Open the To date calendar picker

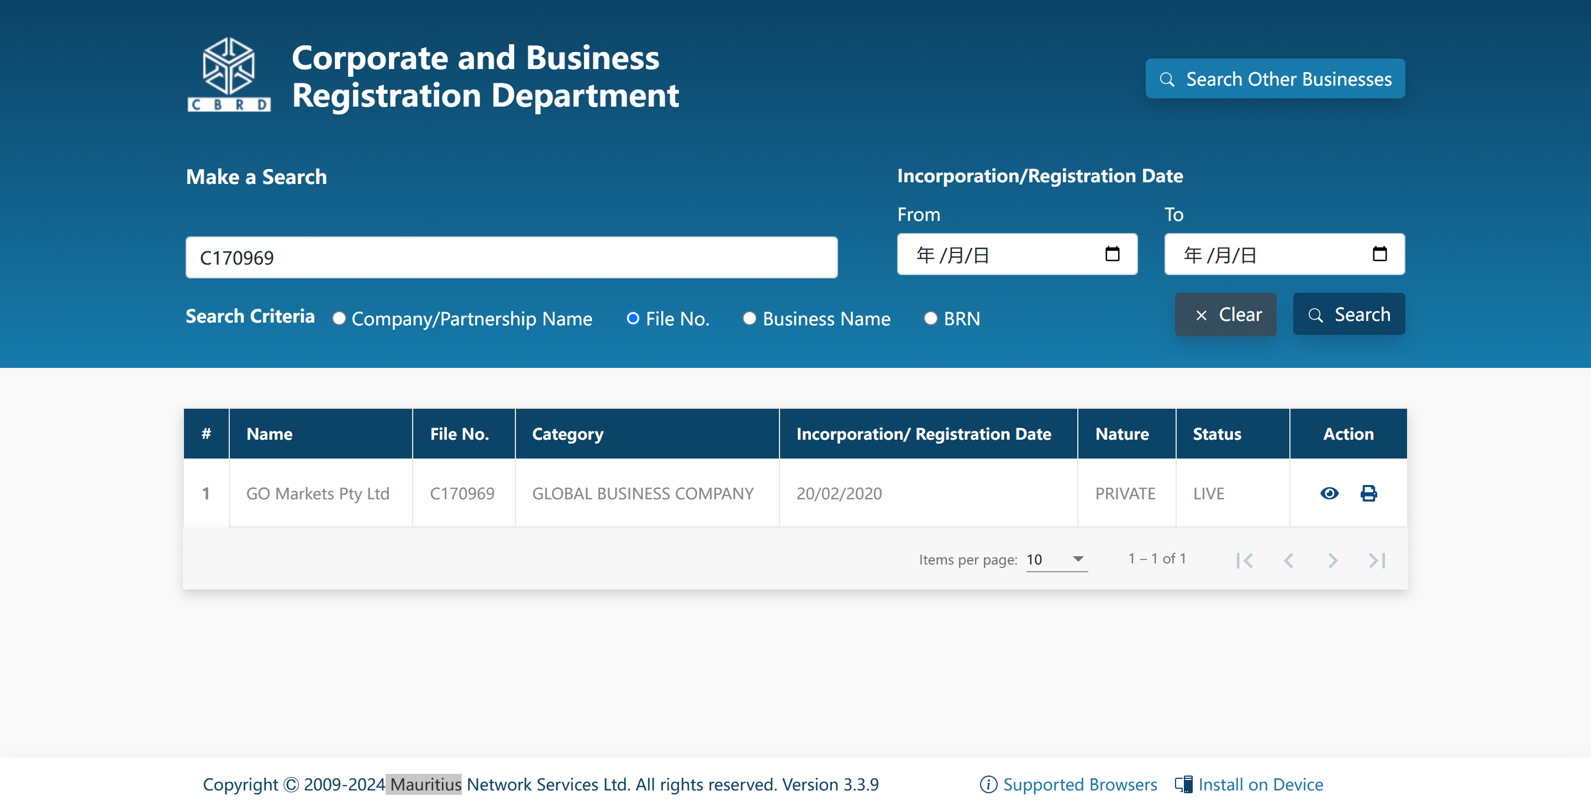(x=1379, y=254)
